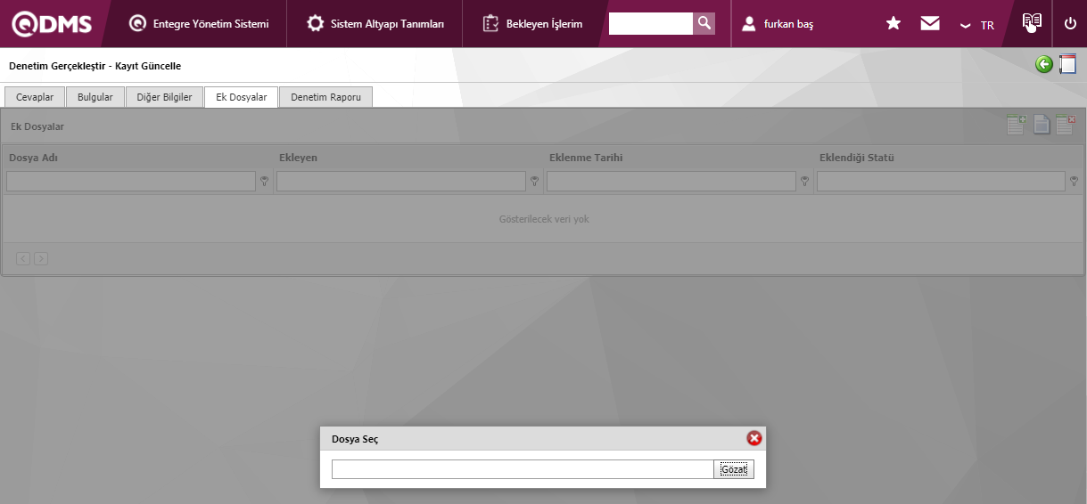Open the help book icon
The height and width of the screenshot is (504, 1087).
pos(1032,23)
